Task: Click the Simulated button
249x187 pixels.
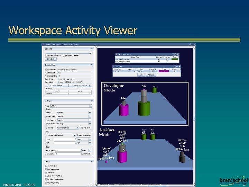Action: (x=51, y=59)
